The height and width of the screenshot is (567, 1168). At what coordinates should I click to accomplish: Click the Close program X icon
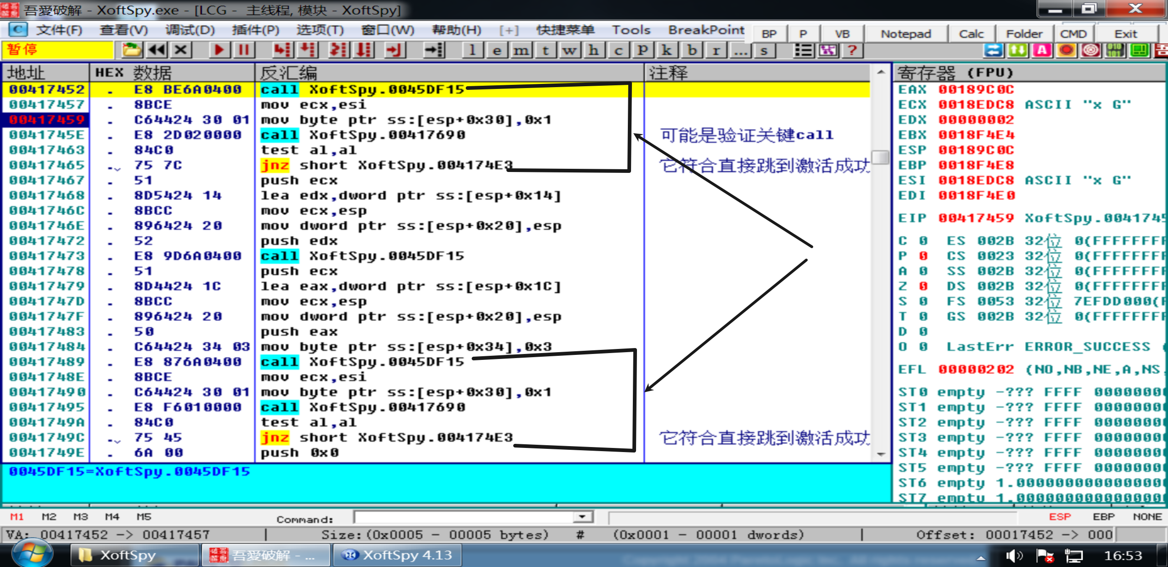[181, 50]
